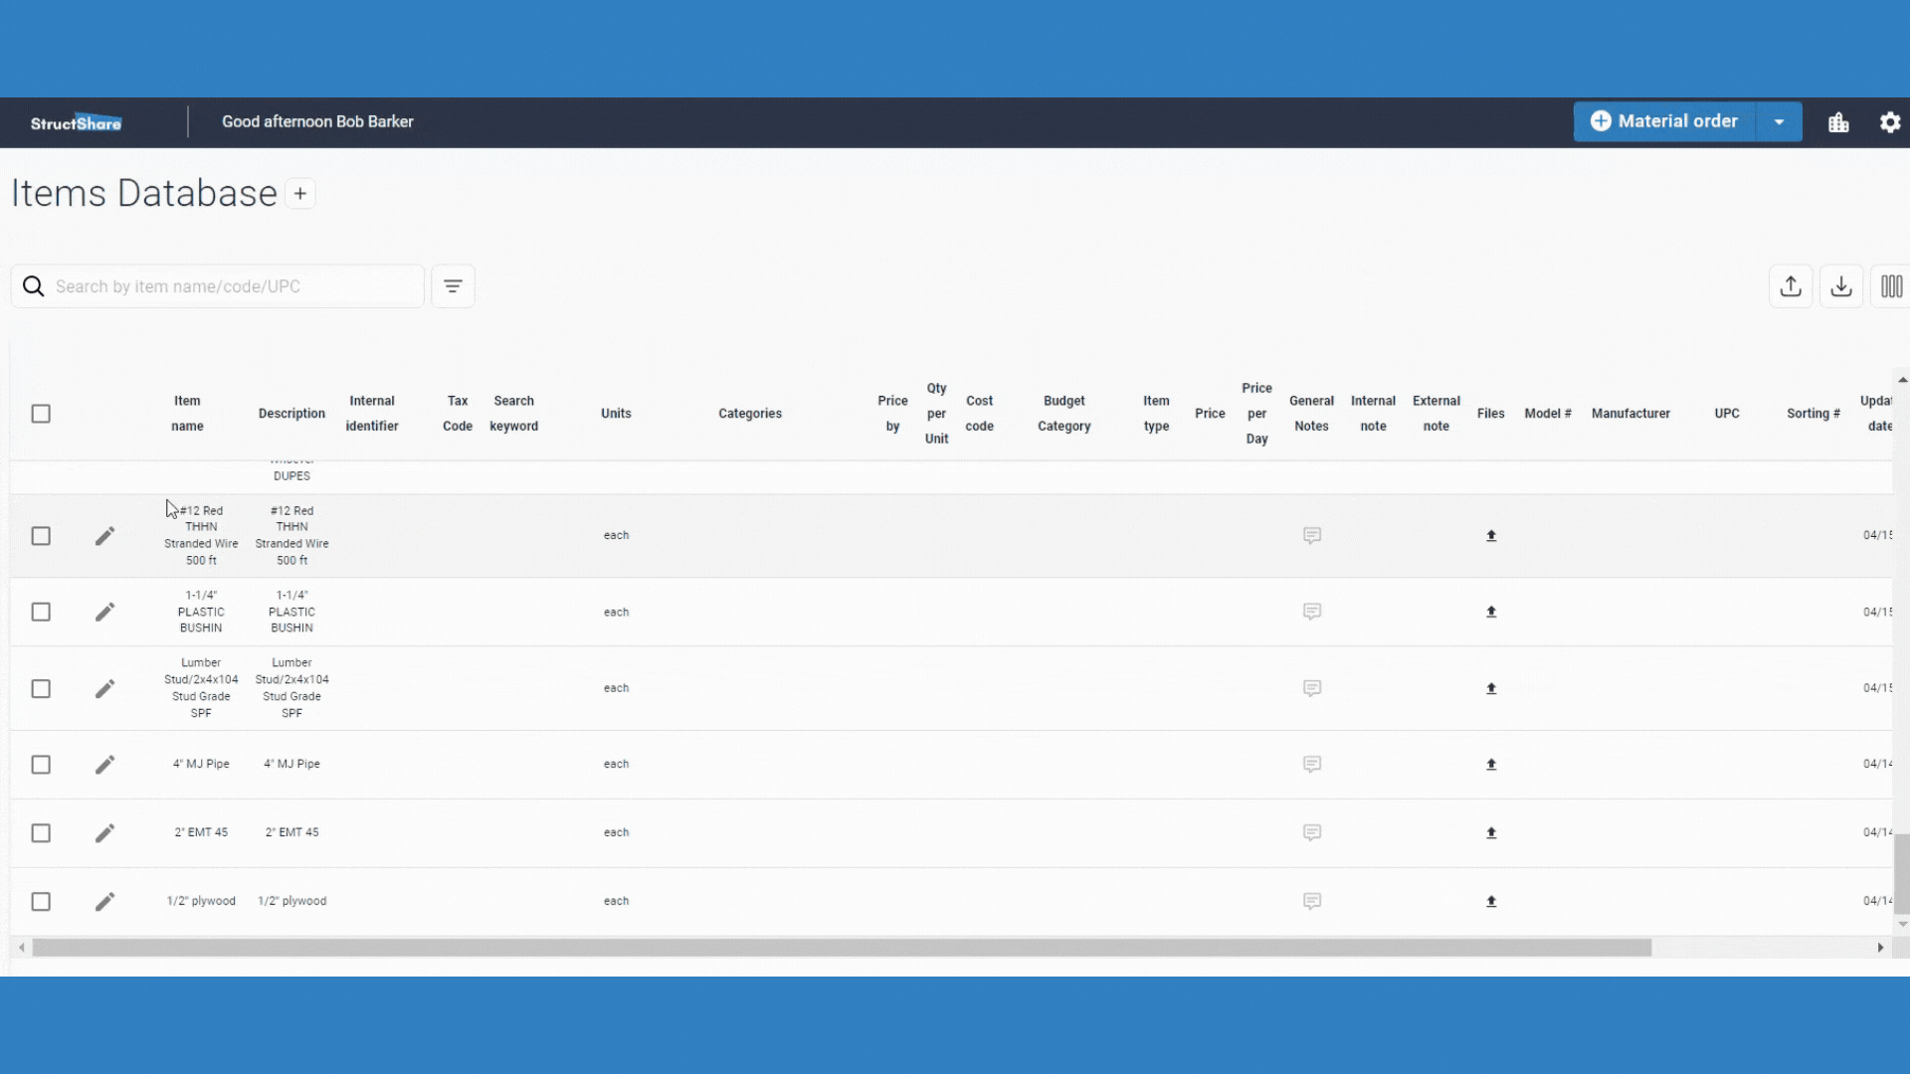Toggle checkbox on 2" EMT 45 row
Screen dimensions: 1910x1074
(x=41, y=831)
